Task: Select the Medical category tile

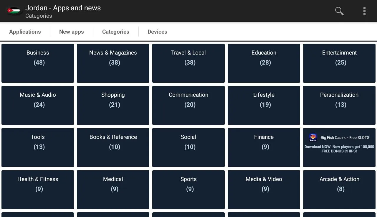Action: click(x=113, y=190)
